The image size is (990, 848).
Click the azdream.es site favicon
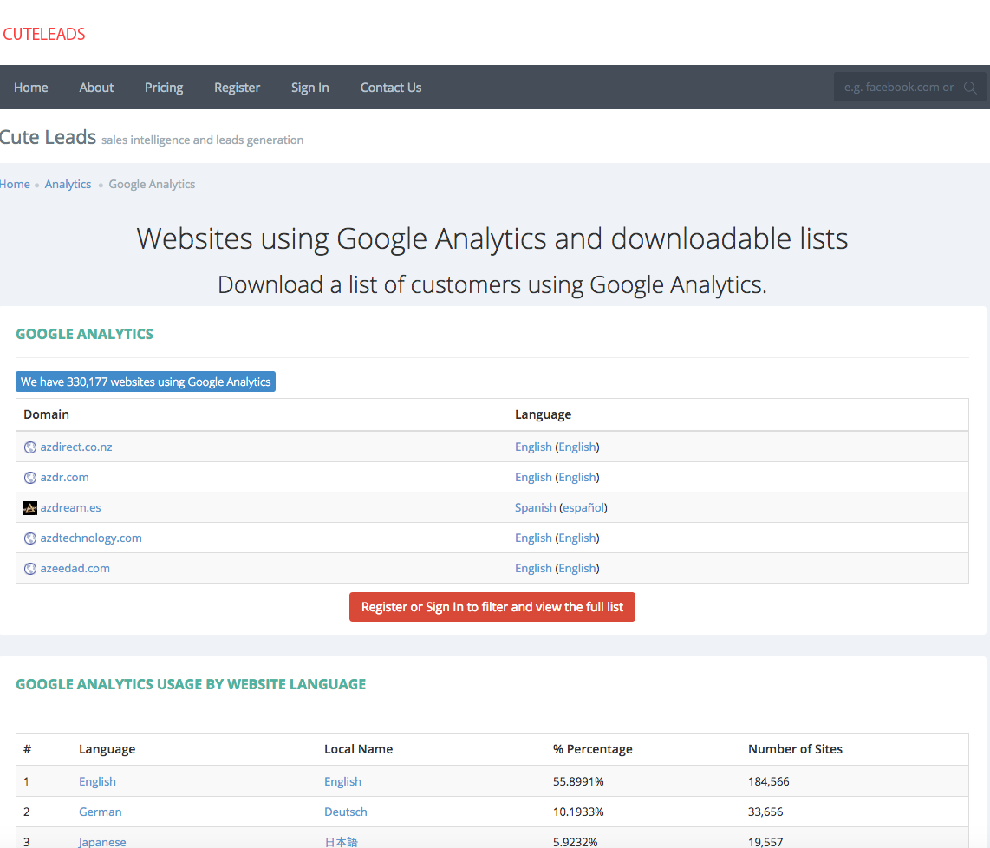[x=30, y=508]
